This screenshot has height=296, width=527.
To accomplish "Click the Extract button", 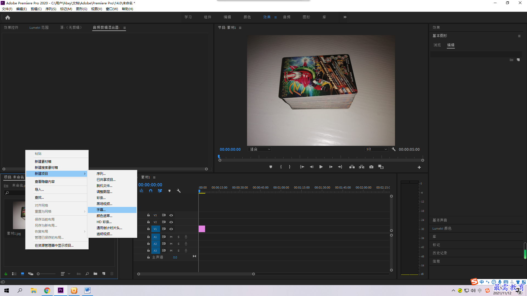I will (361, 167).
